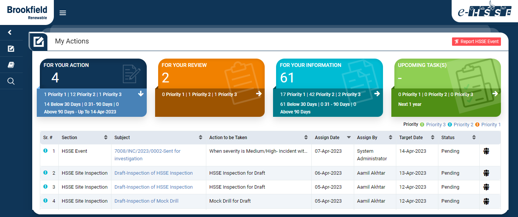Click right arrow on Upcoming Task(s) card
518x217 pixels.
click(495, 94)
